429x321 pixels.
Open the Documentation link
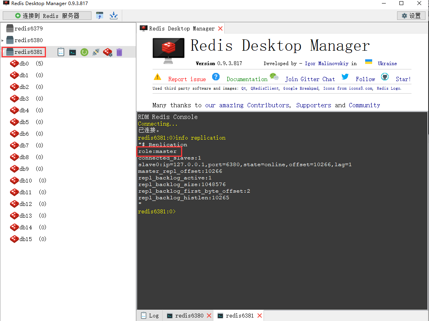[x=247, y=79]
